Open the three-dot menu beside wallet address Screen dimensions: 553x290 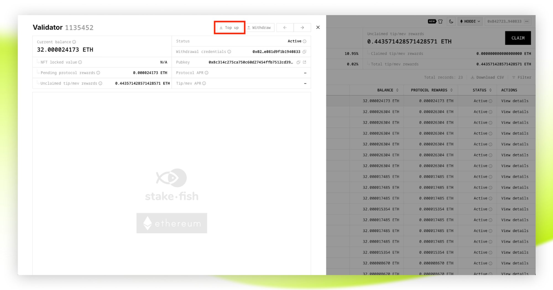click(527, 21)
